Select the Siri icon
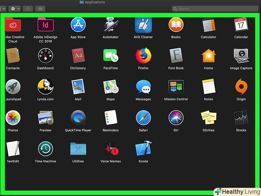 click(x=176, y=118)
